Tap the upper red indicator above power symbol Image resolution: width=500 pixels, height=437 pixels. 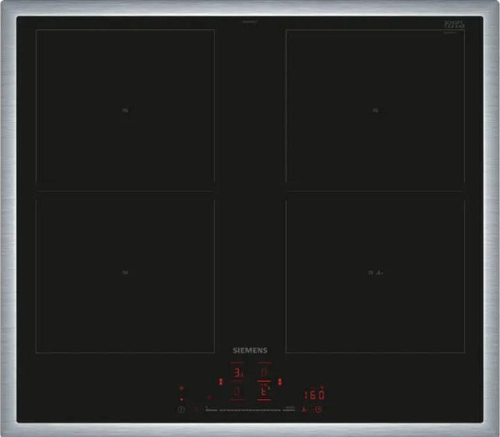[x=181, y=388]
